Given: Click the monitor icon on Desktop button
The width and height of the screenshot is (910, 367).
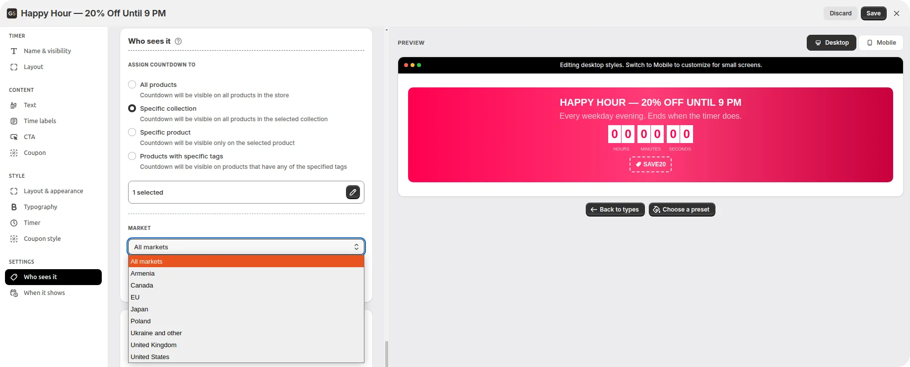Looking at the screenshot, I should (818, 43).
